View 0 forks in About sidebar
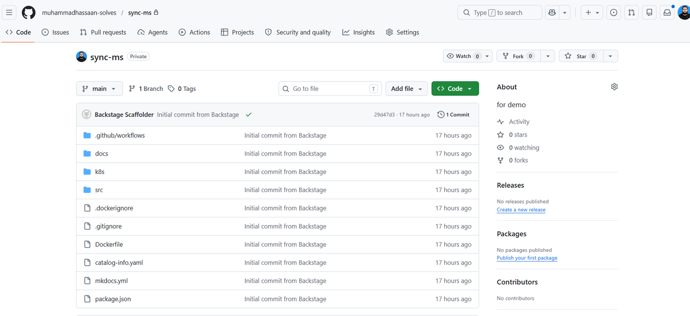 pyautogui.click(x=513, y=160)
